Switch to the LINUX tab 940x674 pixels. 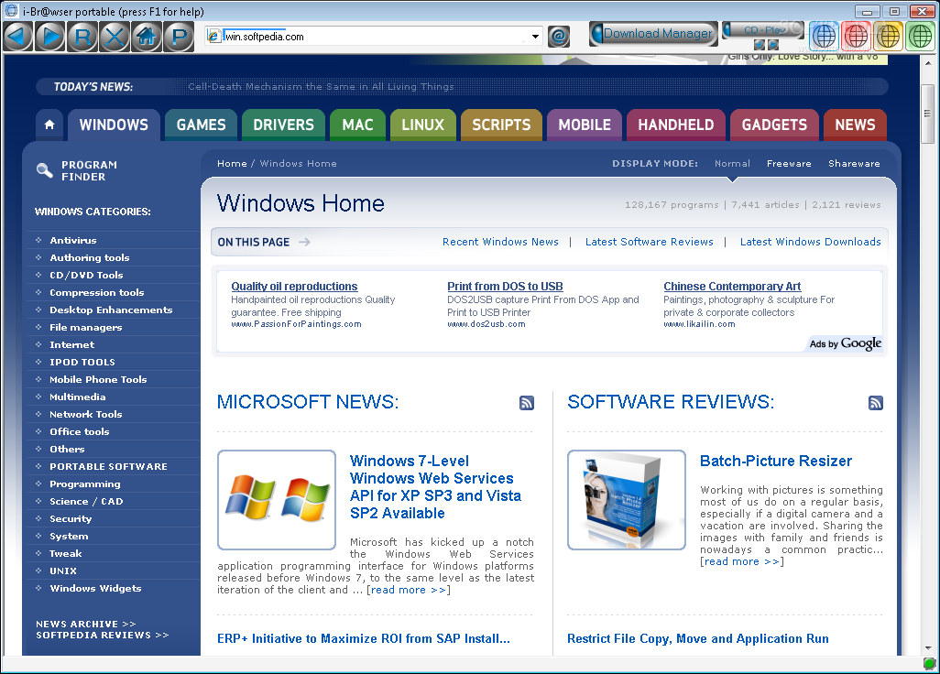(422, 125)
